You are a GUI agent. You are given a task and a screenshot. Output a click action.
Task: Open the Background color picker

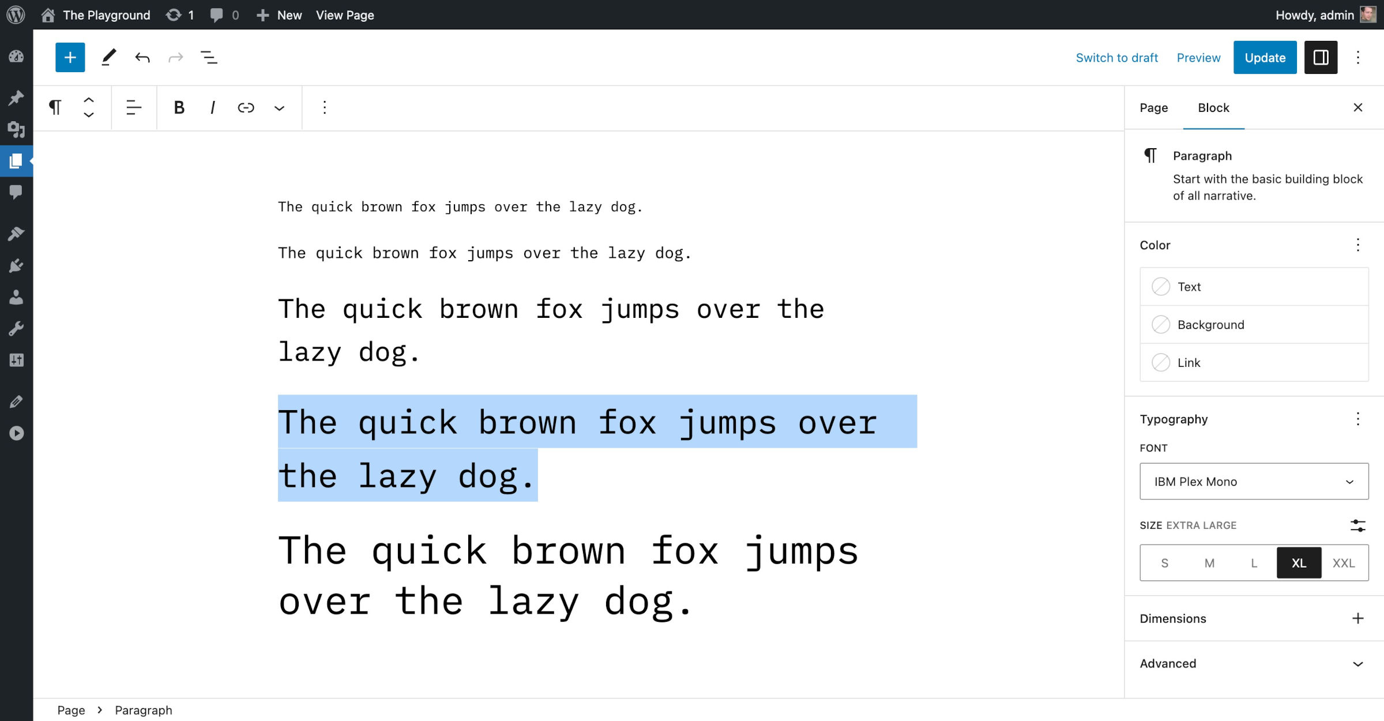1254,325
